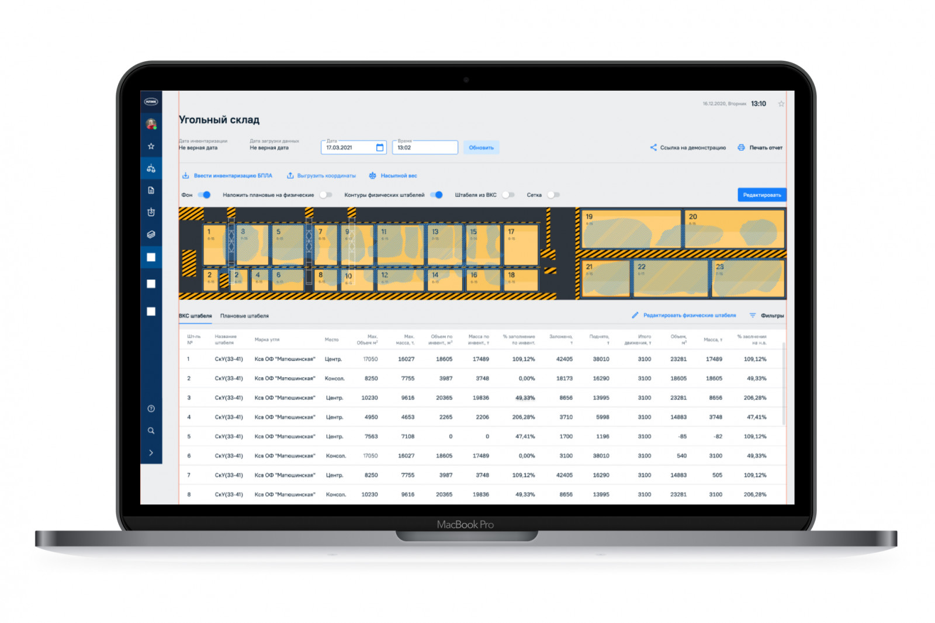Click the Дата field showing 17.03.2021
Viewport: 935px width, 623px height.
click(354, 147)
